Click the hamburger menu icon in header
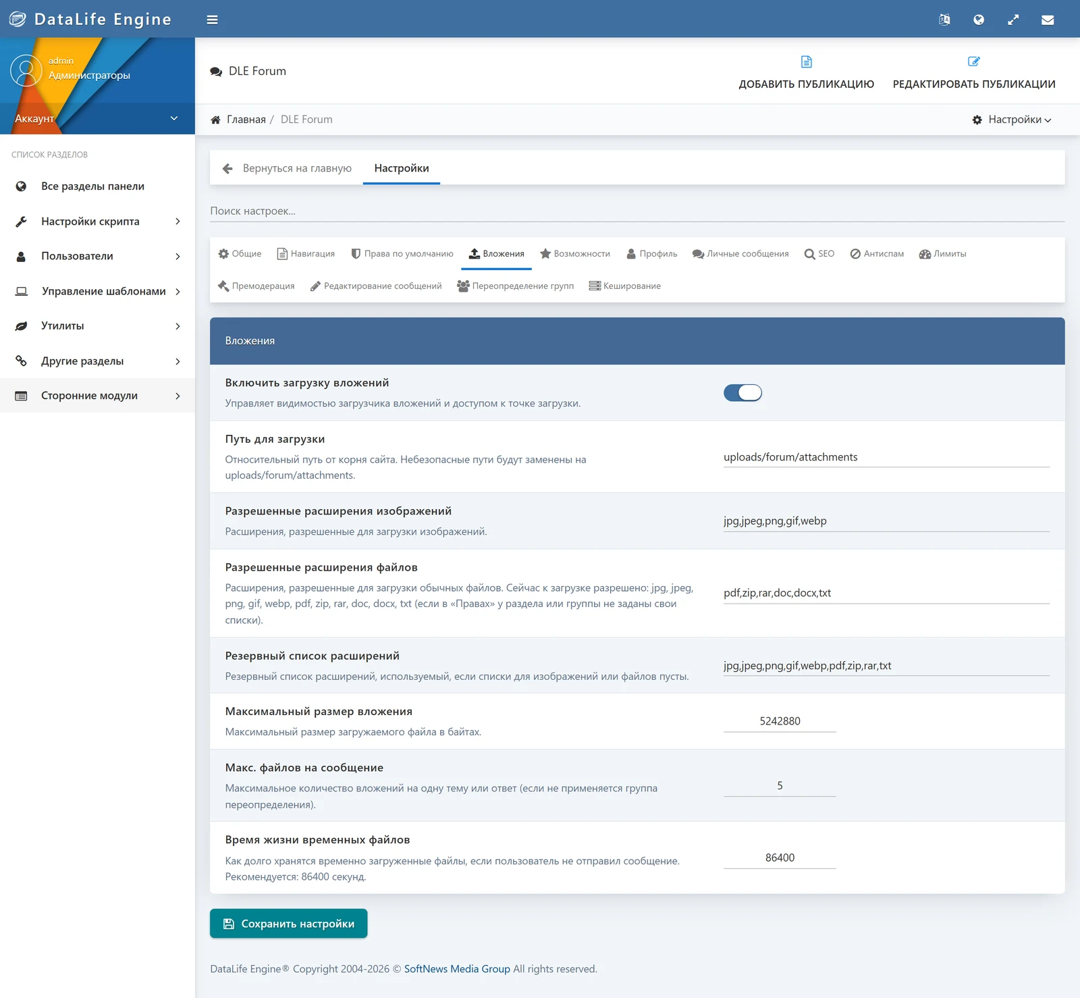1080x998 pixels. point(212,20)
